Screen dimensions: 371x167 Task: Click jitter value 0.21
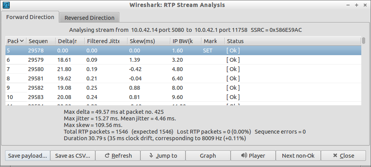click(x=92, y=78)
